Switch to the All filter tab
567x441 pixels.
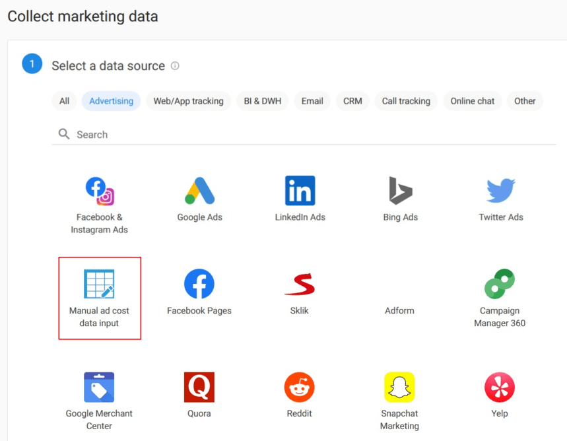pyautogui.click(x=65, y=101)
